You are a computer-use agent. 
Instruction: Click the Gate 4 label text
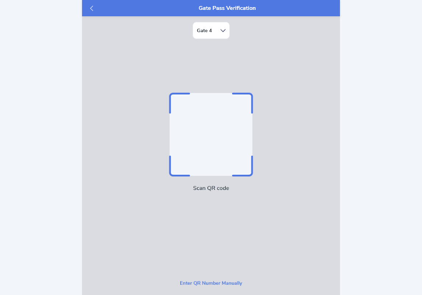coord(204,31)
